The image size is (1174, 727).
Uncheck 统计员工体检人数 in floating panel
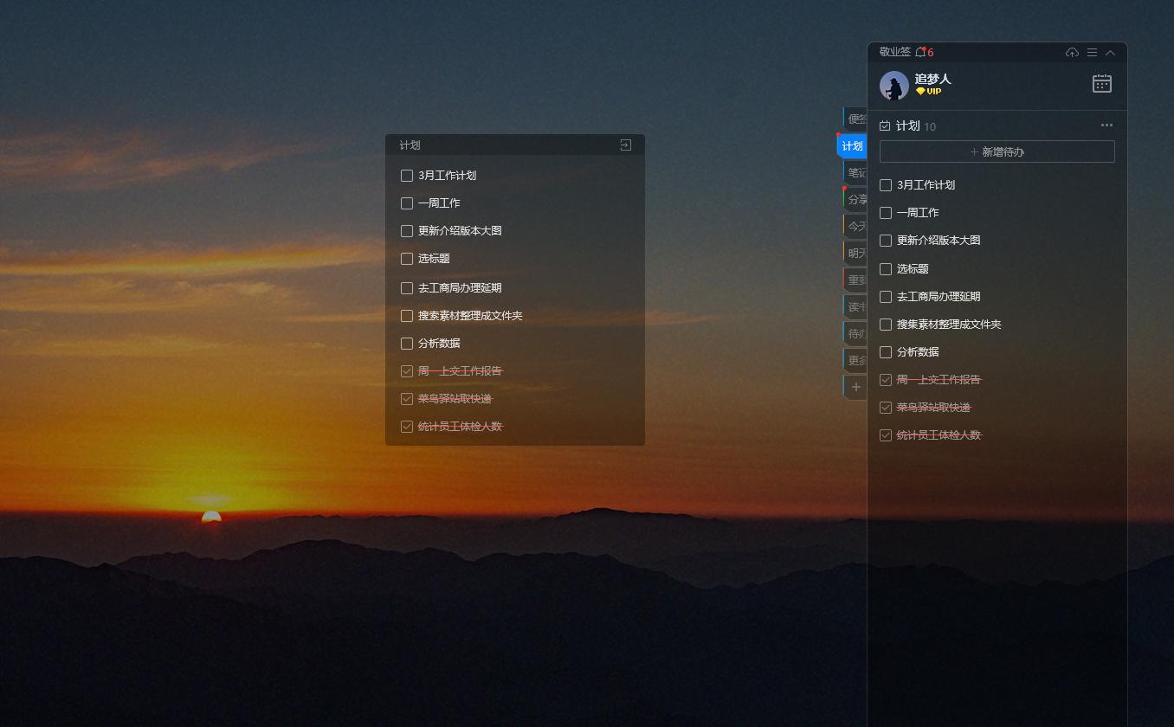(x=407, y=427)
